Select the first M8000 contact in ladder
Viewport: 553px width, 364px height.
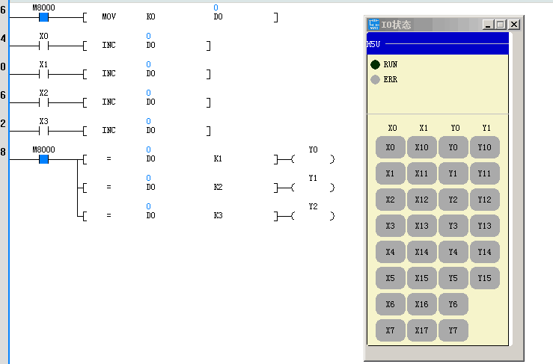click(x=43, y=16)
